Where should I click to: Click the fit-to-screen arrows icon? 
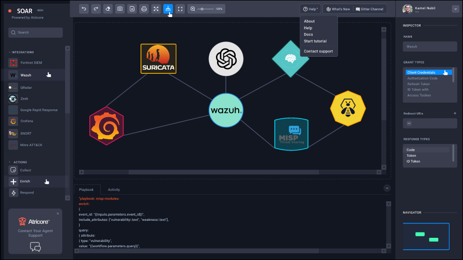pos(156,9)
